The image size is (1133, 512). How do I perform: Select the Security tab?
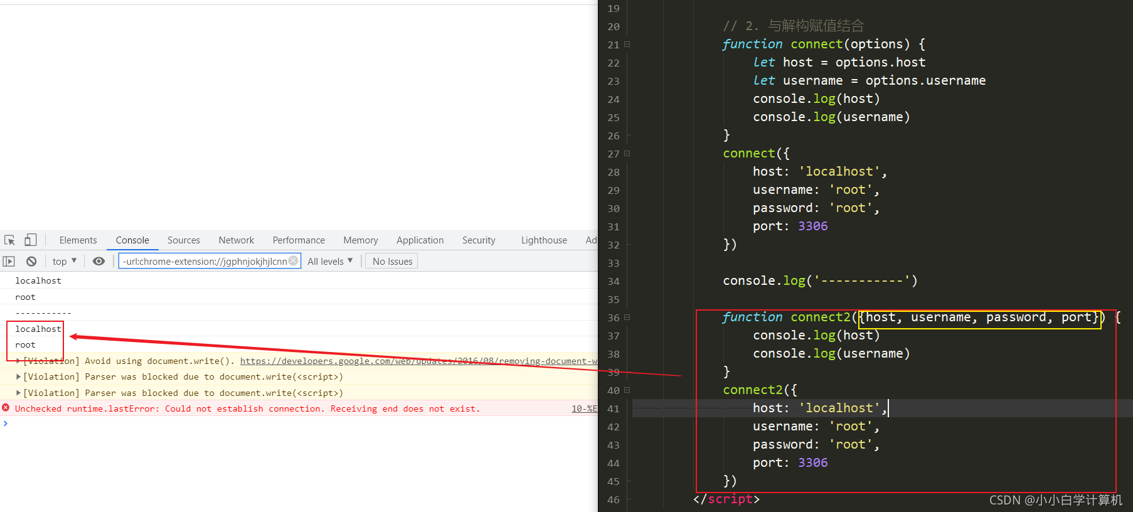[x=479, y=240]
